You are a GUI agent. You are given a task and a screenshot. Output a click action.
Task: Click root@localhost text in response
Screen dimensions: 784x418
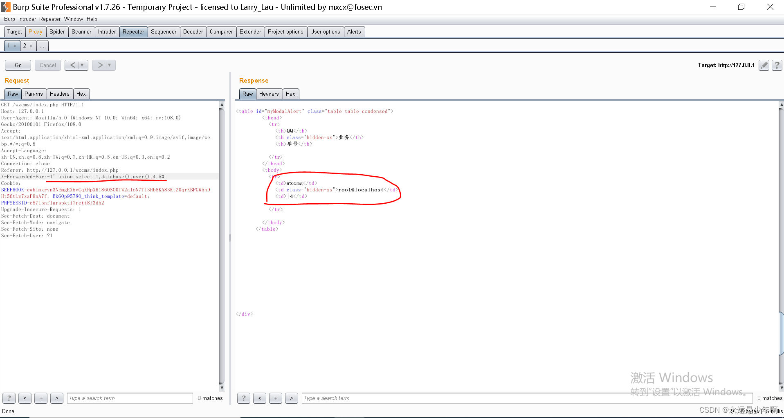click(361, 190)
